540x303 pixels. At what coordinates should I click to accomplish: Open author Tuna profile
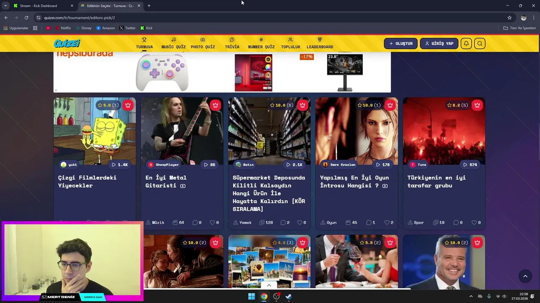point(418,165)
